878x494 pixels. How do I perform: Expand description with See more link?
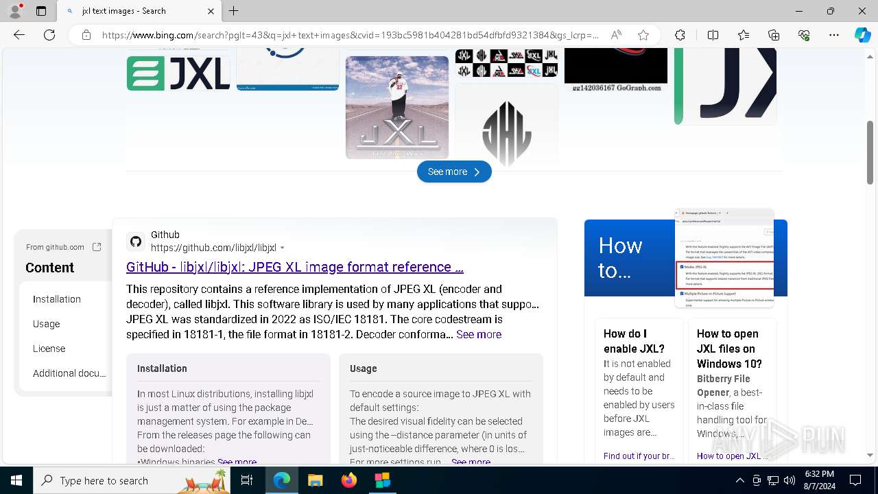[479, 334]
